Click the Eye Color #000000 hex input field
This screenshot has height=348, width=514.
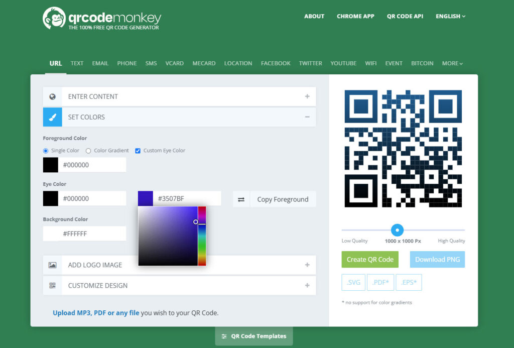pos(92,198)
